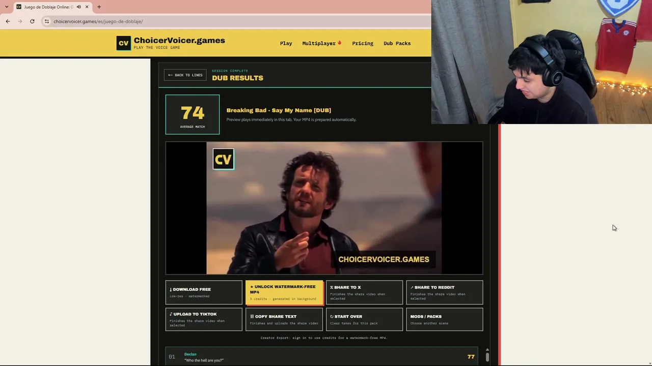This screenshot has width=652, height=366.
Task: Click the "DUB RESULTS" heading
Action: click(237, 78)
